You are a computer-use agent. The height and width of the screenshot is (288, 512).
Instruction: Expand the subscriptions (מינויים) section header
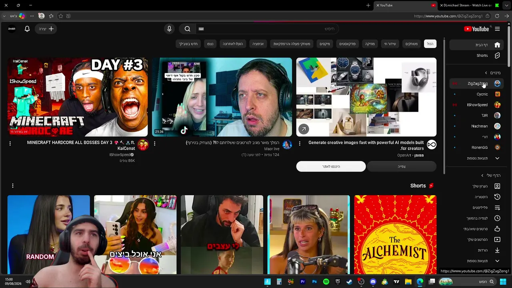point(492,73)
